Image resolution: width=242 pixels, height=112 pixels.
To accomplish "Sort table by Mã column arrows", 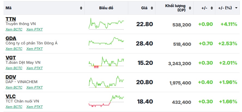I will [81, 8].
